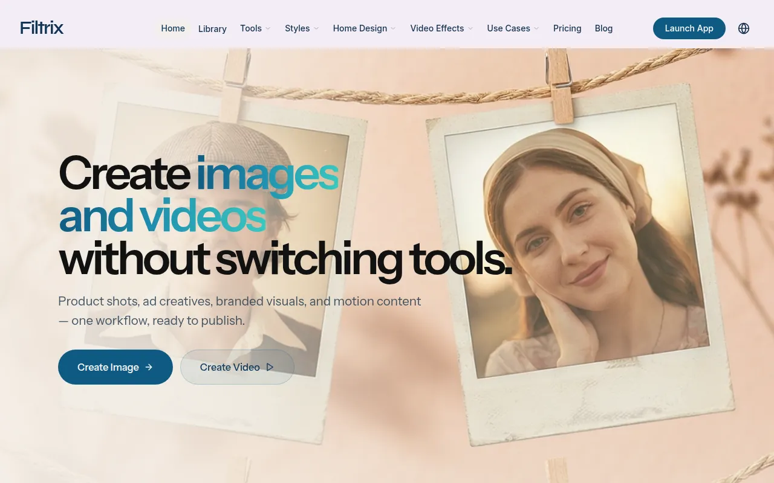The image size is (774, 483).
Task: Click the arrow icon in Create Image
Action: click(x=149, y=367)
